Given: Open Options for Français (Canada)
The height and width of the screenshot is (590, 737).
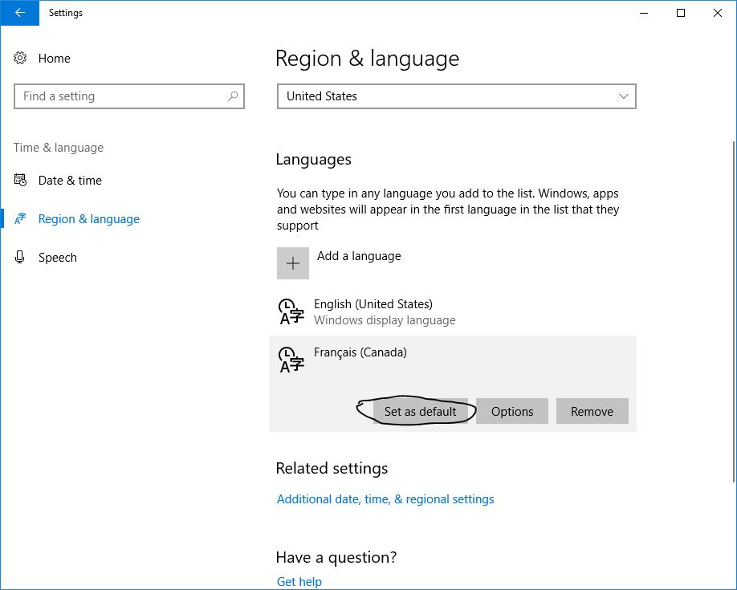Looking at the screenshot, I should [x=512, y=411].
